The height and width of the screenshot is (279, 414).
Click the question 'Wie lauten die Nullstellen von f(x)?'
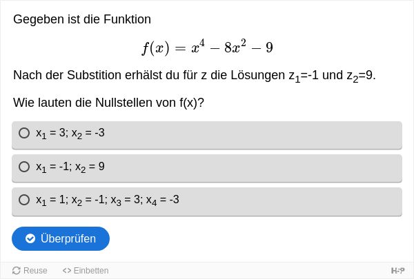108,103
